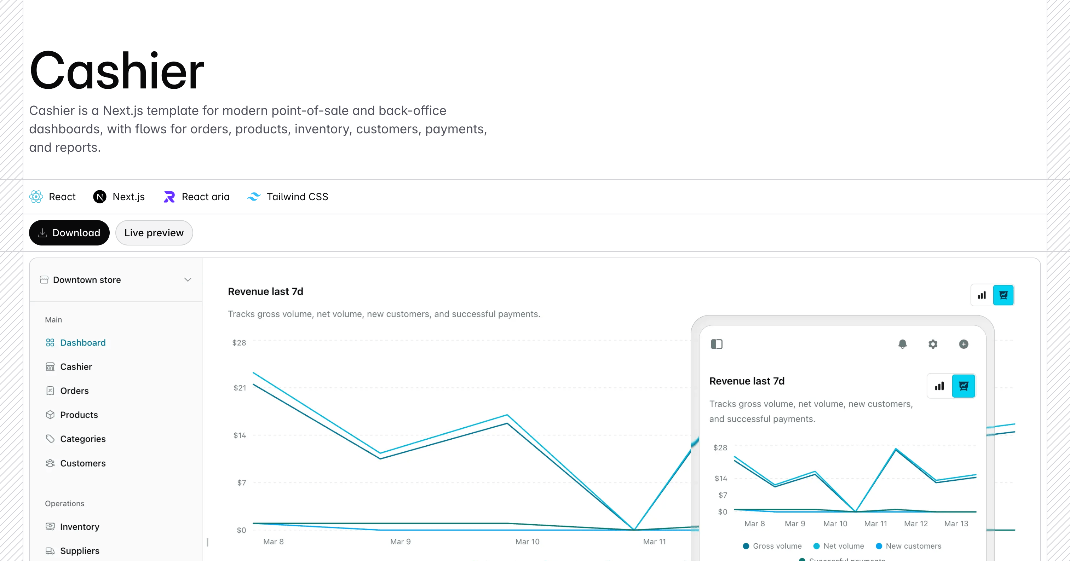
Task: Click the 'Mar 13' label in mobile preview
Action: coord(956,524)
